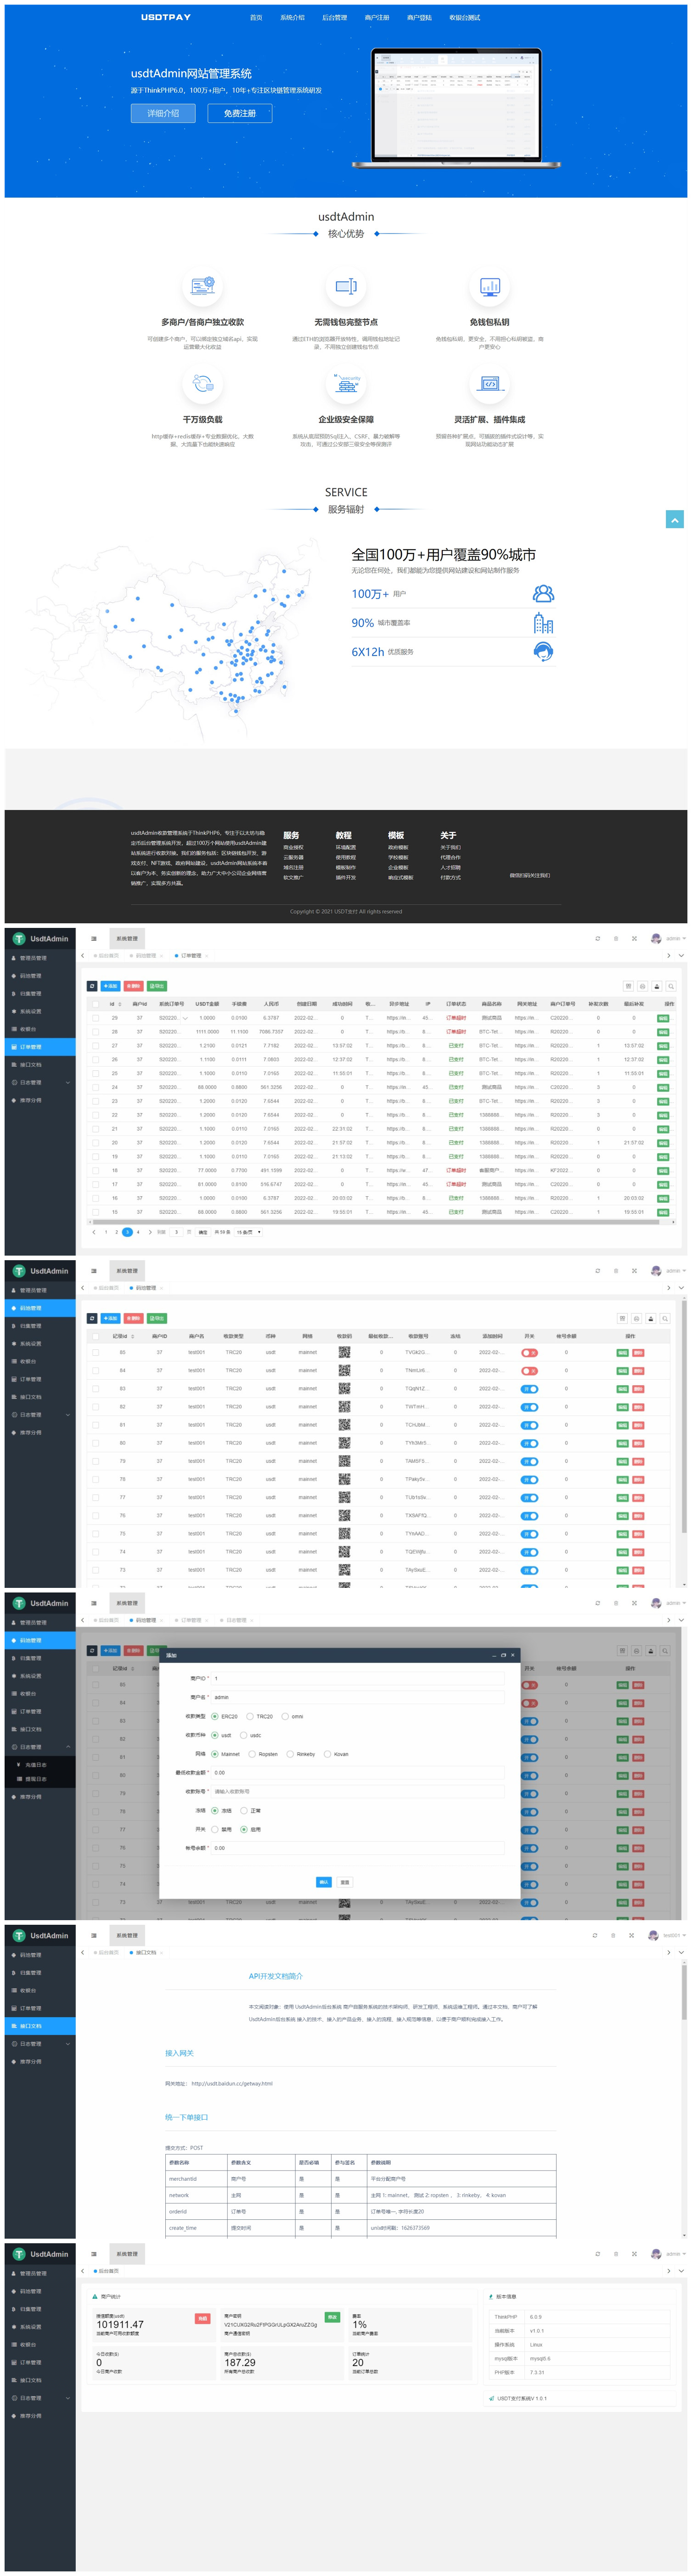The image size is (692, 2576).
Task: Tick the checkbox for order row id 29
Action: [x=96, y=1018]
